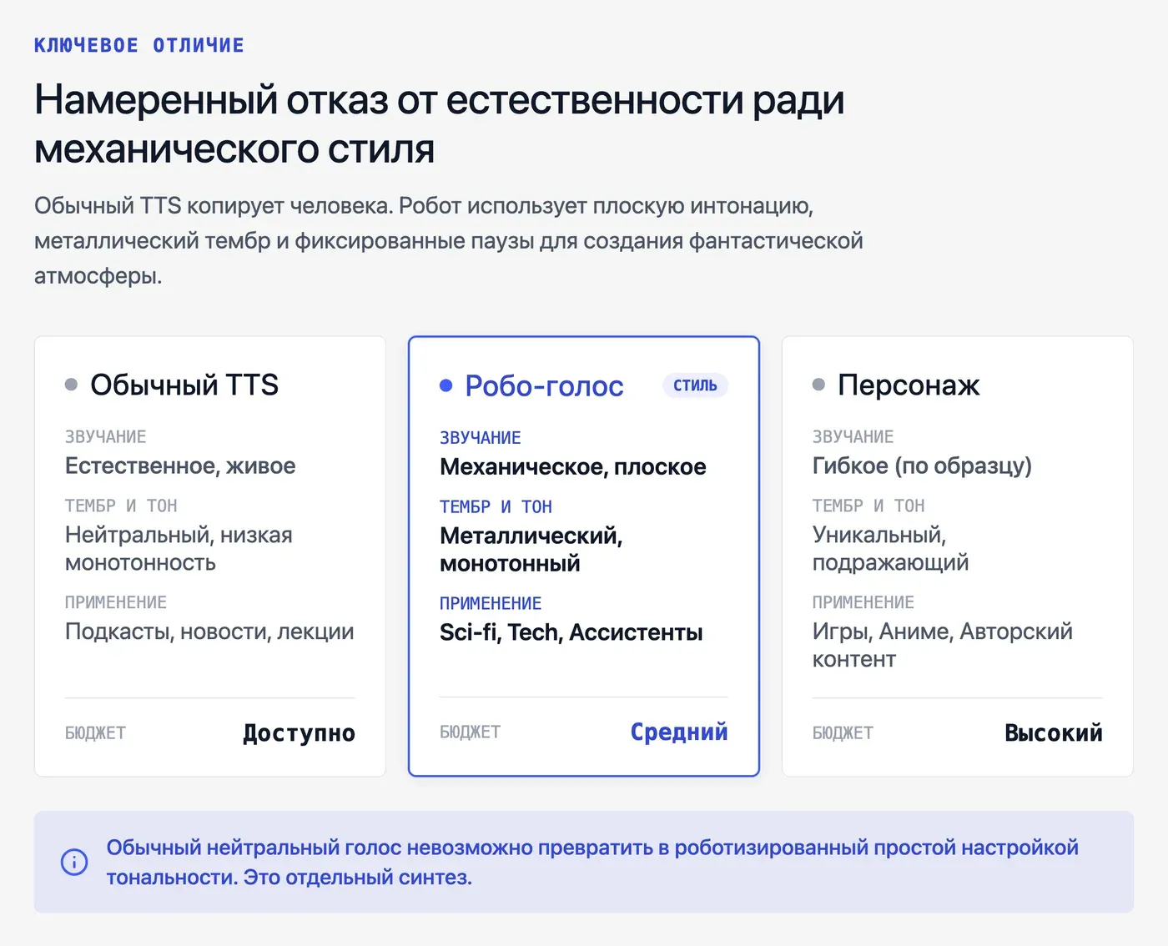Click the Персонаж card title
Image resolution: width=1168 pixels, height=946 pixels.
tap(909, 385)
